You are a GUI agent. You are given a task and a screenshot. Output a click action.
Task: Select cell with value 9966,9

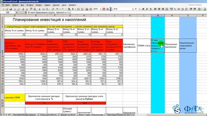tap(15, 54)
